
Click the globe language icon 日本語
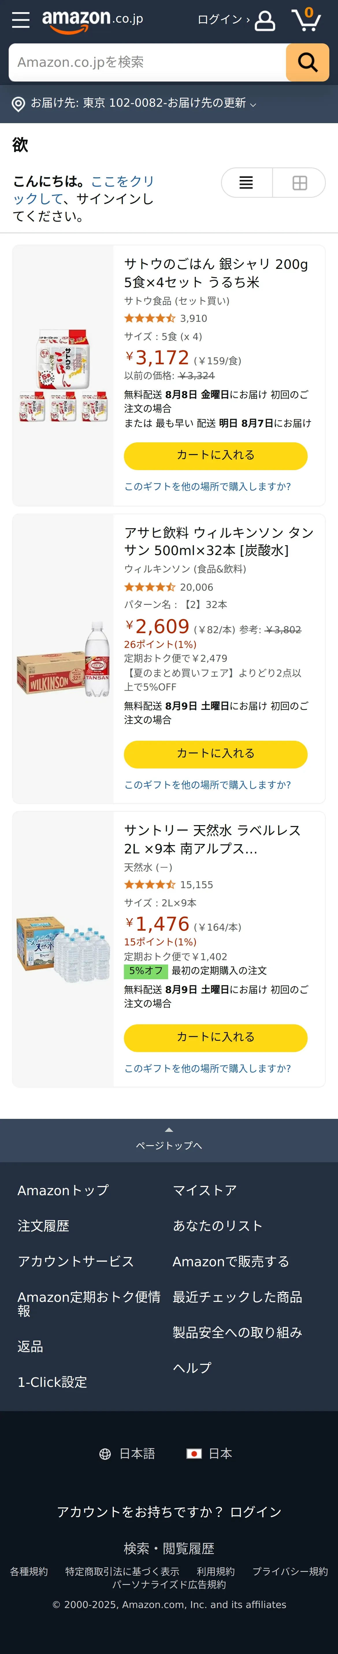105,1454
